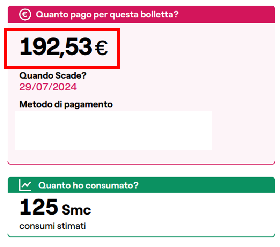Select the 'consumi stimati' text
The height and width of the screenshot is (247, 280).
(53, 226)
